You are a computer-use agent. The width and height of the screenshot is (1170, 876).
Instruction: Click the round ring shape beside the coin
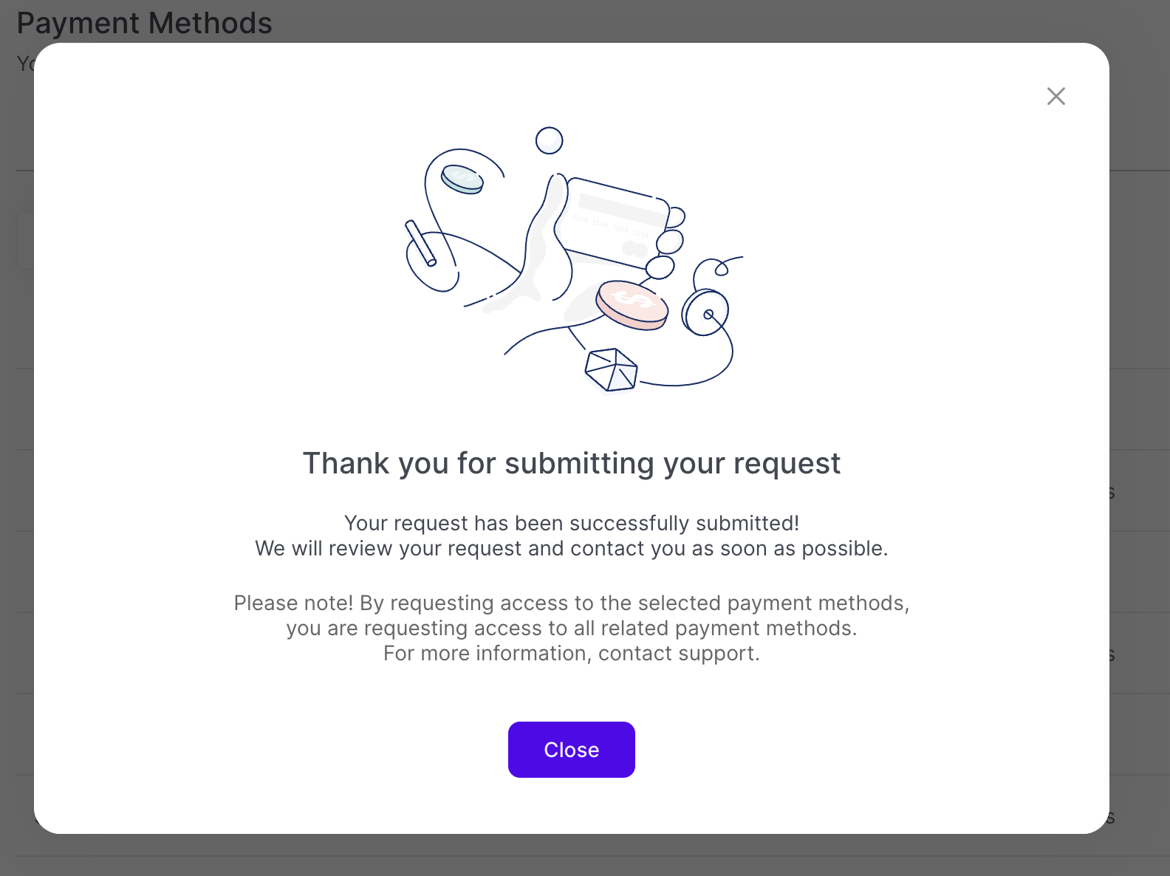pyautogui.click(x=705, y=313)
